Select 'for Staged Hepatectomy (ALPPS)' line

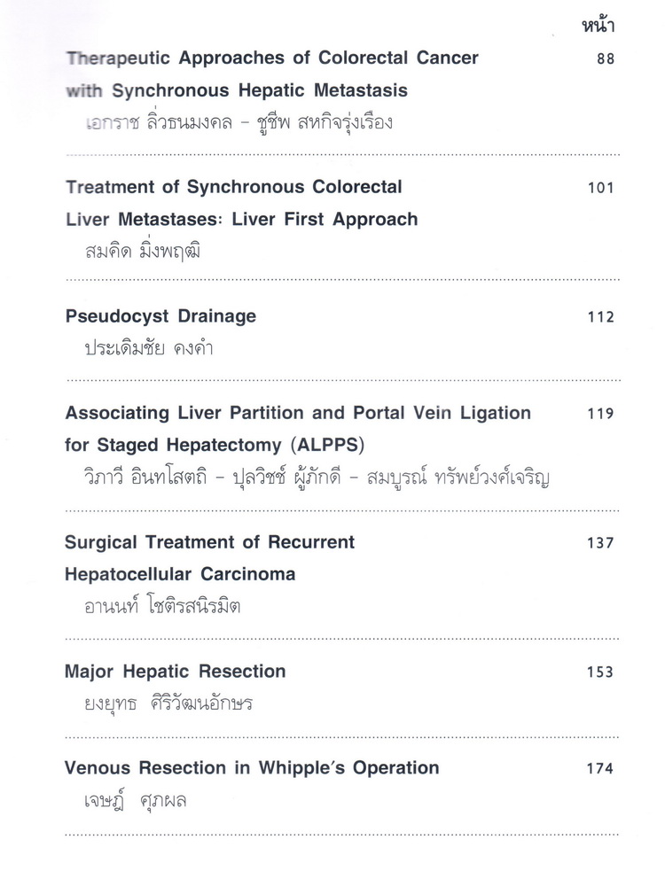click(215, 446)
